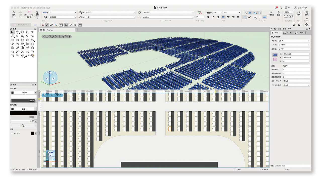Image resolution: width=325 pixels, height=179 pixels.
Task: Select the Rectangle drawing tool
Action: click(x=12, y=40)
